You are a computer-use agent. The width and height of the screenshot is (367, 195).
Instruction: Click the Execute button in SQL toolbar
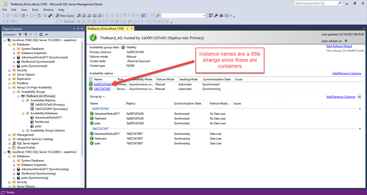[x=67, y=22]
